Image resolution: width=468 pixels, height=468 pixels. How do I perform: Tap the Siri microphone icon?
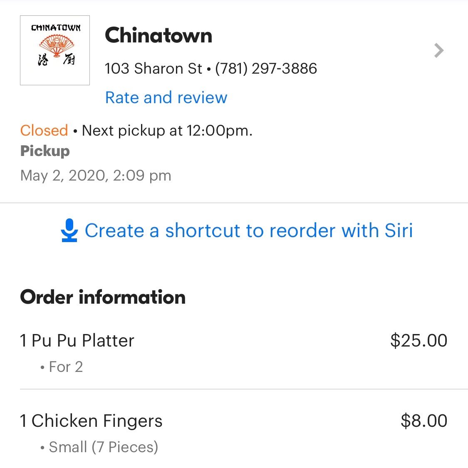(69, 230)
